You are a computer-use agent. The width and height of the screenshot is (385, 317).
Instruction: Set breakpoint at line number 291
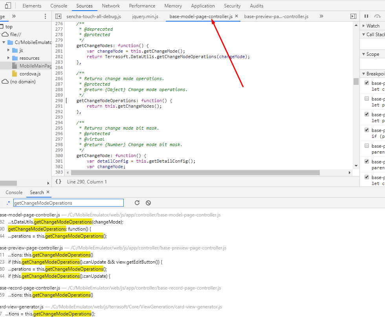[59, 106]
